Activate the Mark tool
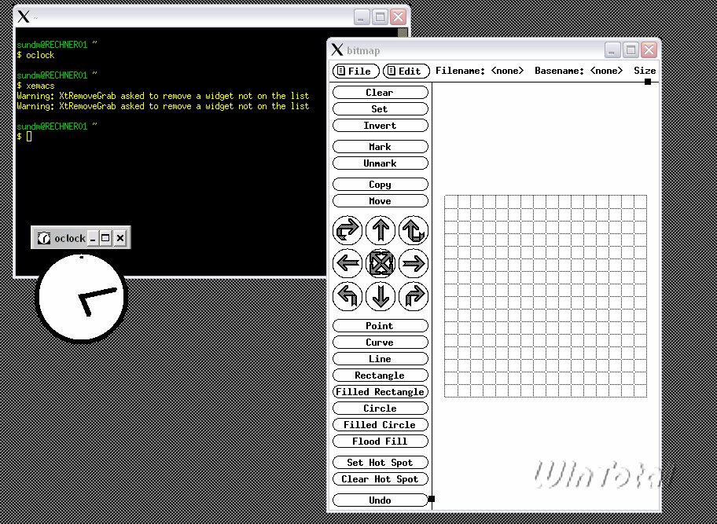The height and width of the screenshot is (524, 717). (x=381, y=147)
